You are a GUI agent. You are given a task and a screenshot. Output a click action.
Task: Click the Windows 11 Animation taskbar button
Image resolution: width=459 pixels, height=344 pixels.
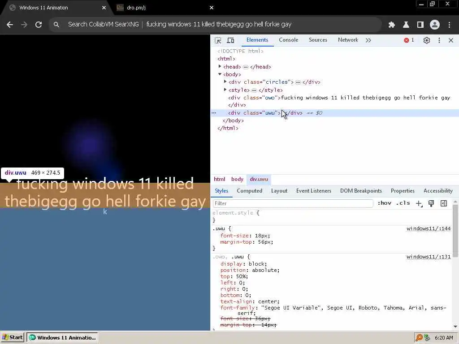click(62, 338)
